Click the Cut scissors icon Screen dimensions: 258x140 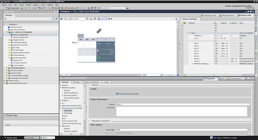coord(26,8)
